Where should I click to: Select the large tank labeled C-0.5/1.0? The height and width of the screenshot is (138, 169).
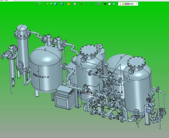46,69
